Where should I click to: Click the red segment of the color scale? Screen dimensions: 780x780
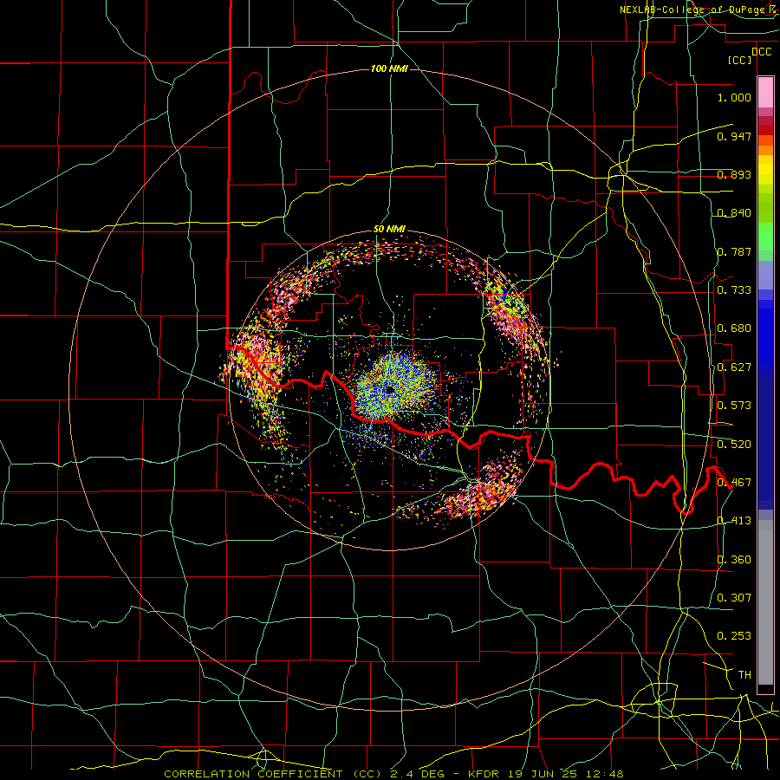765,130
